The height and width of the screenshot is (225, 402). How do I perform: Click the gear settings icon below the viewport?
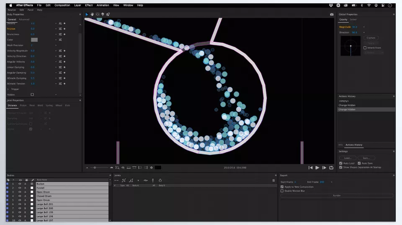click(152, 168)
